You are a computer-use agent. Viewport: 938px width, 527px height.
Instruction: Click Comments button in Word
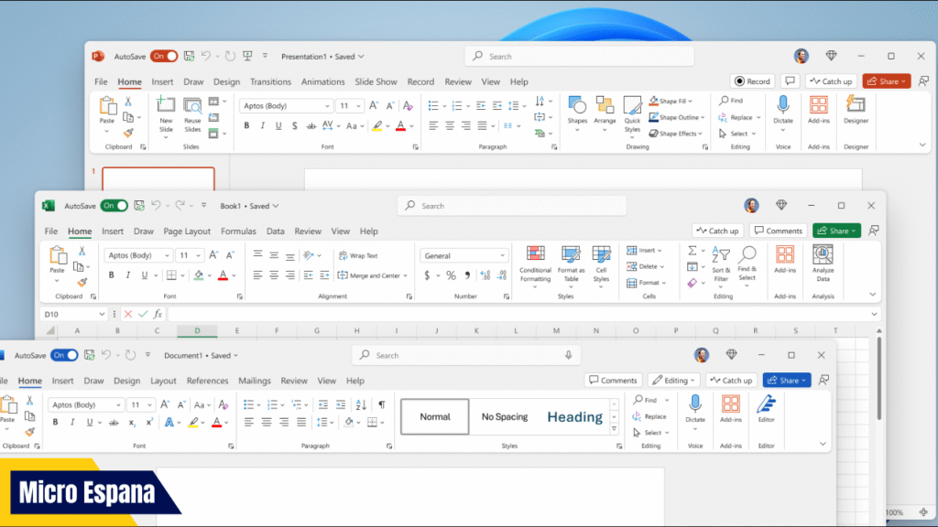613,380
